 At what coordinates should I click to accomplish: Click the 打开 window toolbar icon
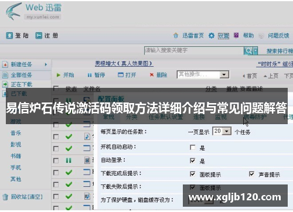121,75
